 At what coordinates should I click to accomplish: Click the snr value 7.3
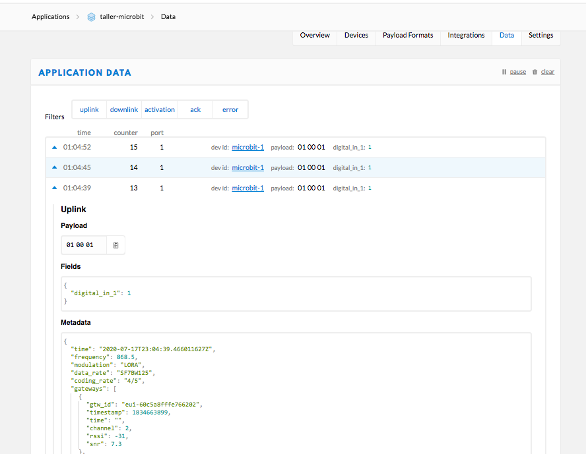[116, 444]
